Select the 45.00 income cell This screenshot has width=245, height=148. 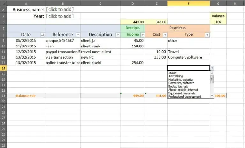click(133, 40)
